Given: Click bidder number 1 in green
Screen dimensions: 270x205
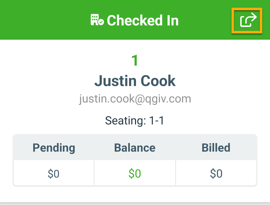Looking at the screenshot, I should [135, 60].
